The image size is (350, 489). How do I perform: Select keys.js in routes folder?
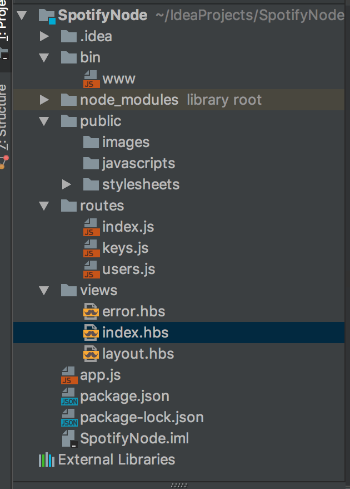[x=125, y=248]
